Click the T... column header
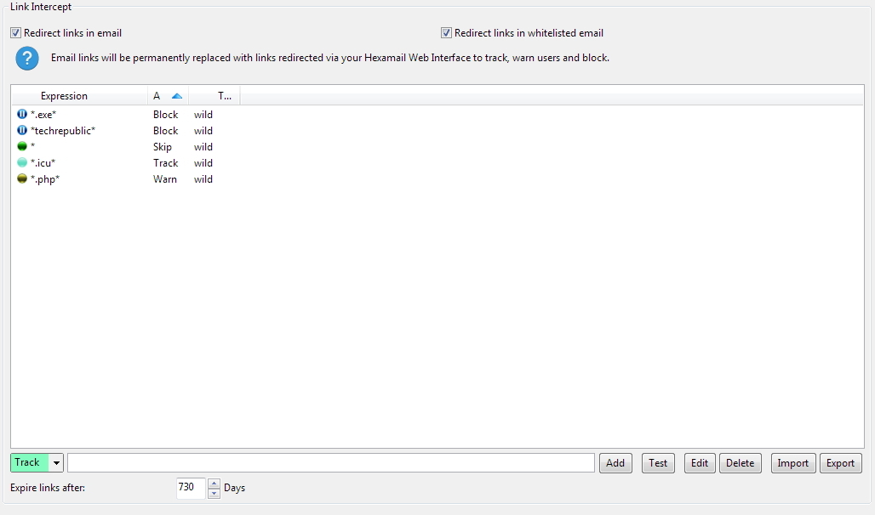The image size is (875, 515). coord(224,96)
